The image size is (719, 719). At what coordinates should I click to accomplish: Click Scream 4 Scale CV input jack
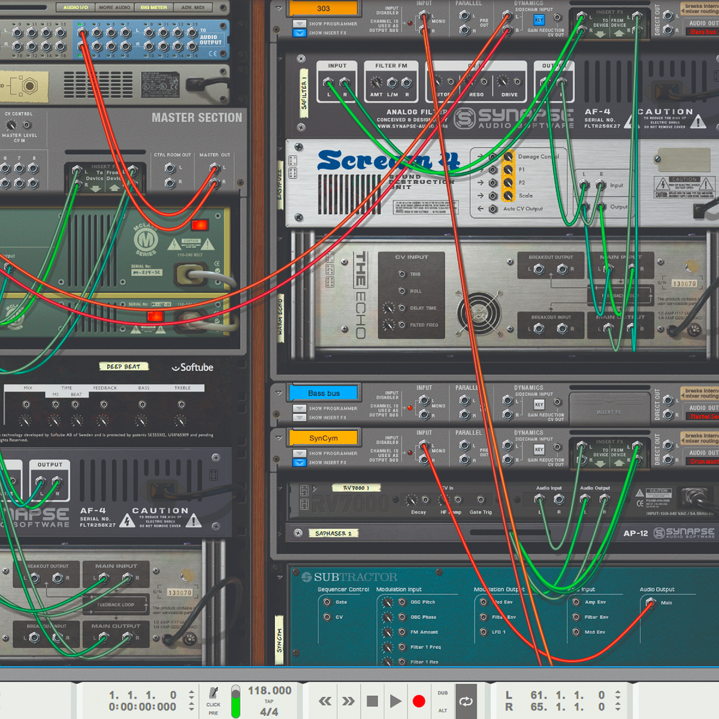(x=493, y=195)
